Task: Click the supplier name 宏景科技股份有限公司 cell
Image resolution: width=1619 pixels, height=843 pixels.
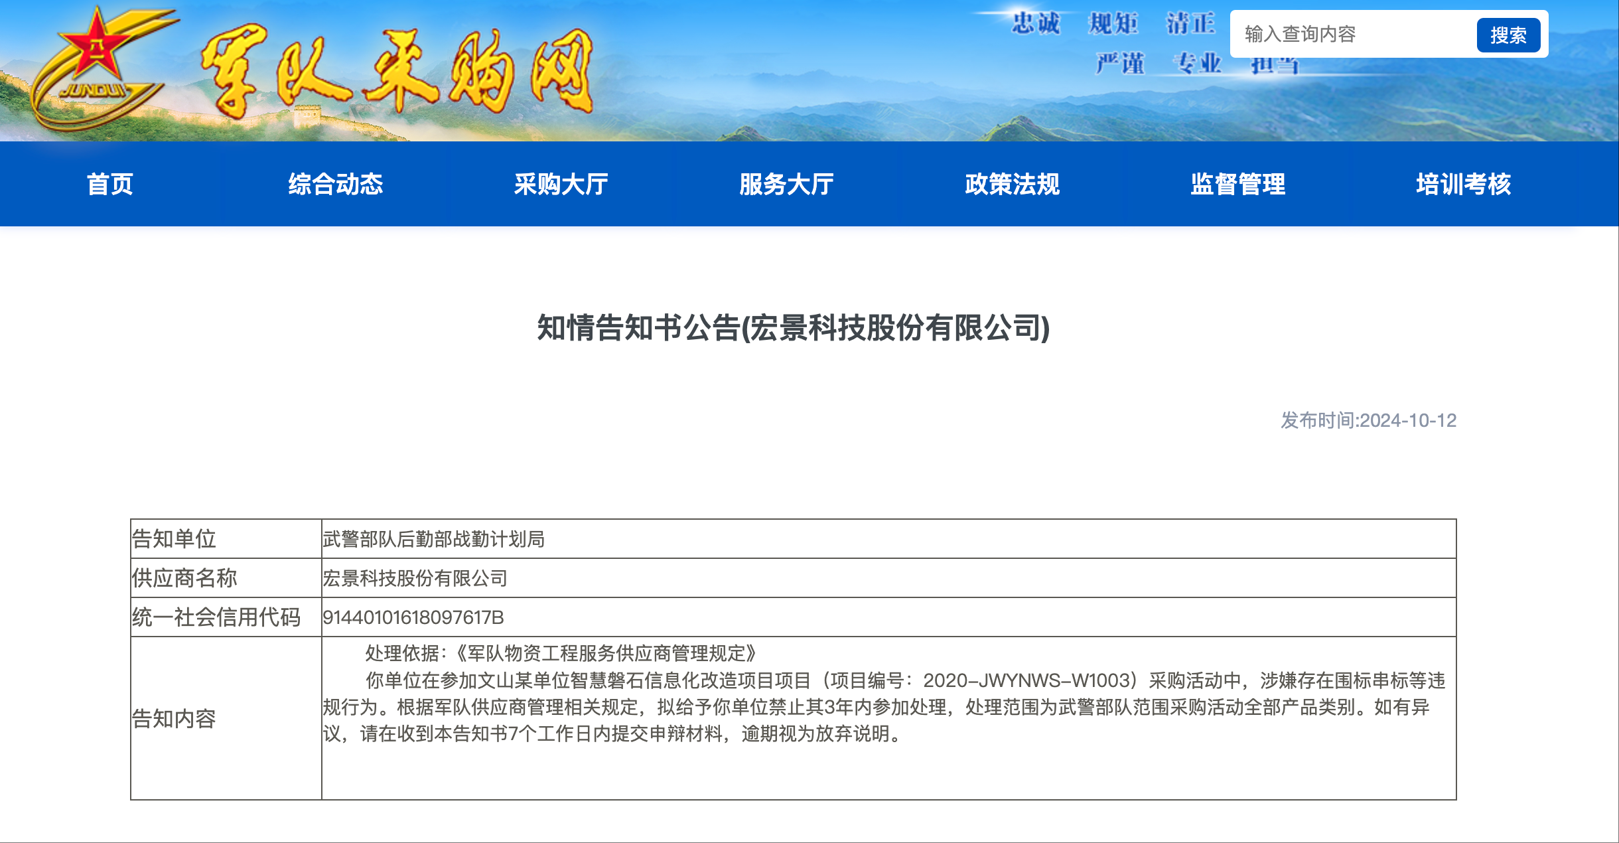Action: pyautogui.click(x=415, y=578)
